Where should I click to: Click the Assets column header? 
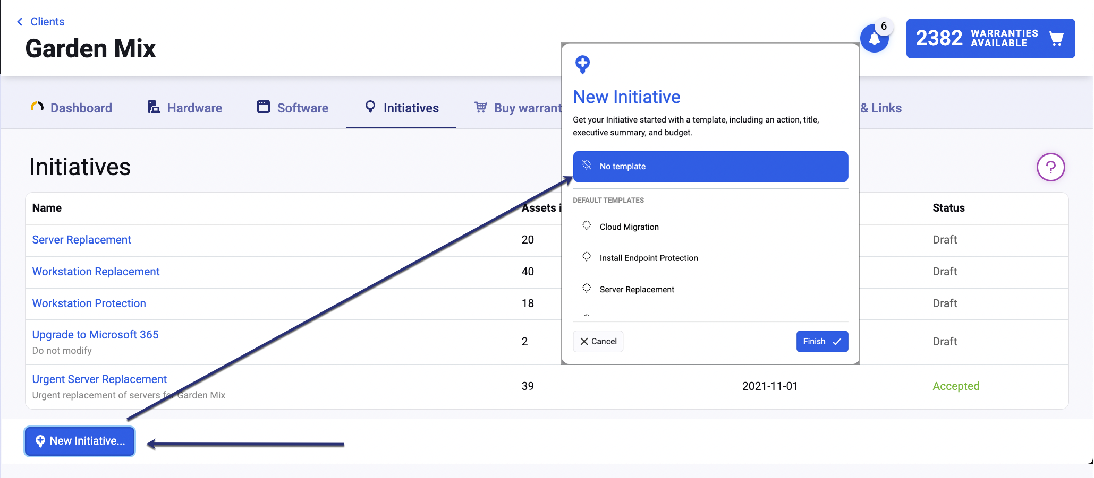(x=541, y=208)
